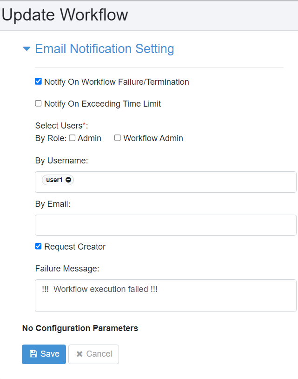Click the floppy disk icon on Save
The image size is (298, 379).
33,354
